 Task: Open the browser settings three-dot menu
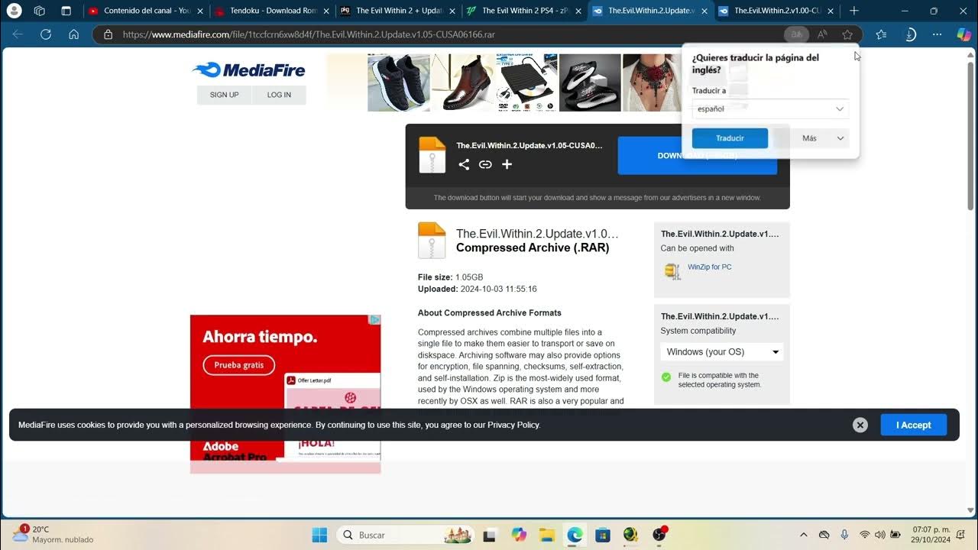[938, 34]
